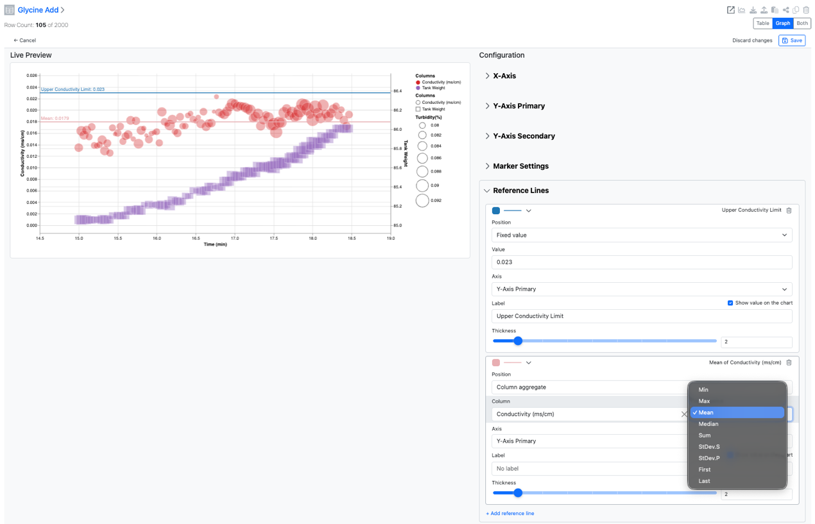The image size is (815, 524).
Task: Select Sum from the aggregate list
Action: pyautogui.click(x=737, y=435)
